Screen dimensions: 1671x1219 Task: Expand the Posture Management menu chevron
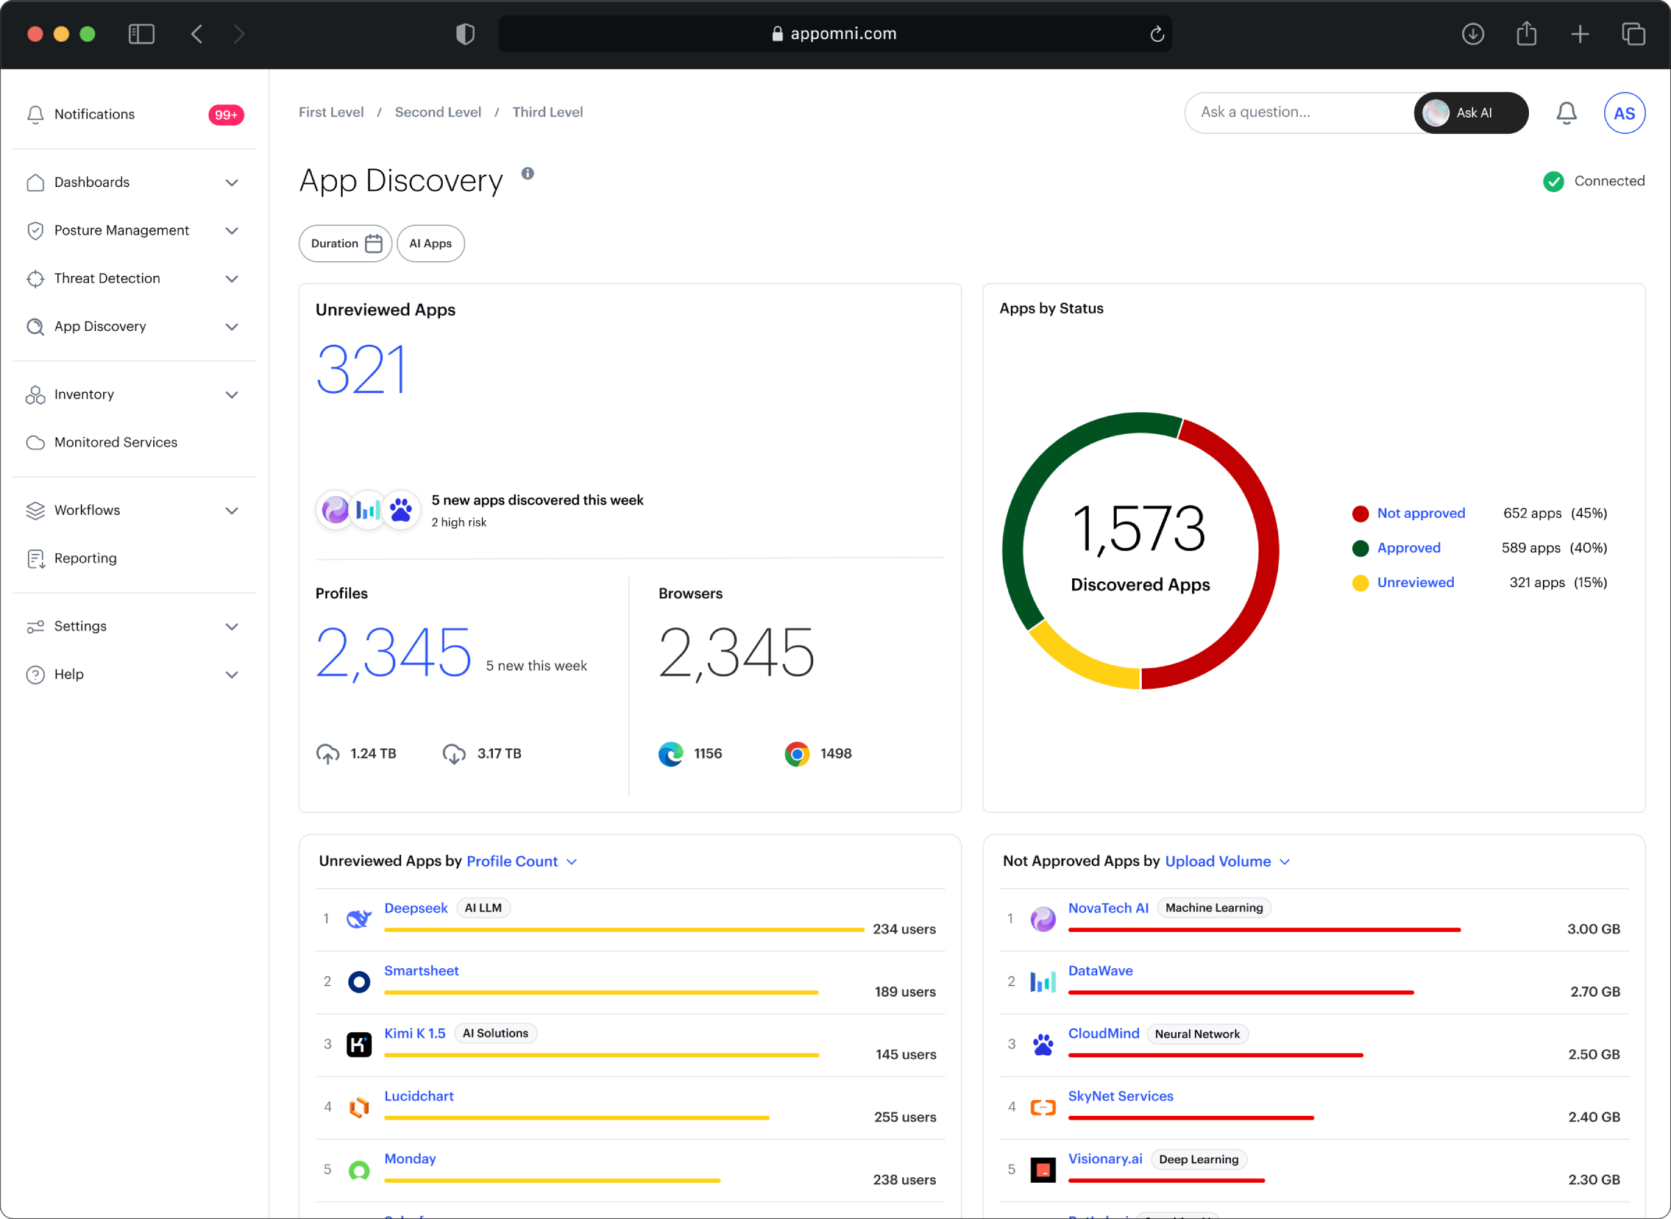232,231
